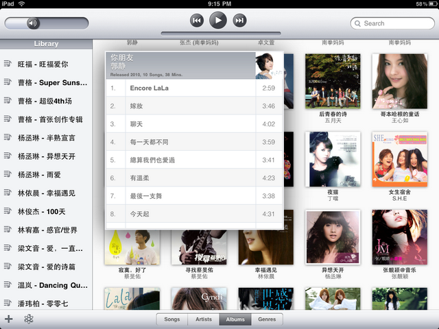Skip to the next track

coord(239,21)
